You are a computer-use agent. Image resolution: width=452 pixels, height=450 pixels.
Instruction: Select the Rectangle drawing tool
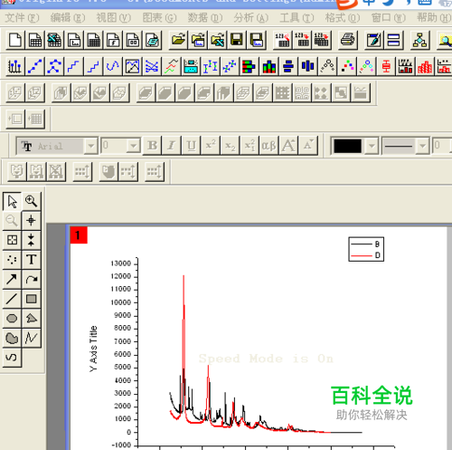tap(31, 299)
